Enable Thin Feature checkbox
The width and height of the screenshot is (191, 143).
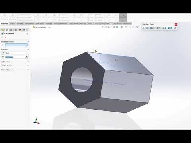[2, 66]
